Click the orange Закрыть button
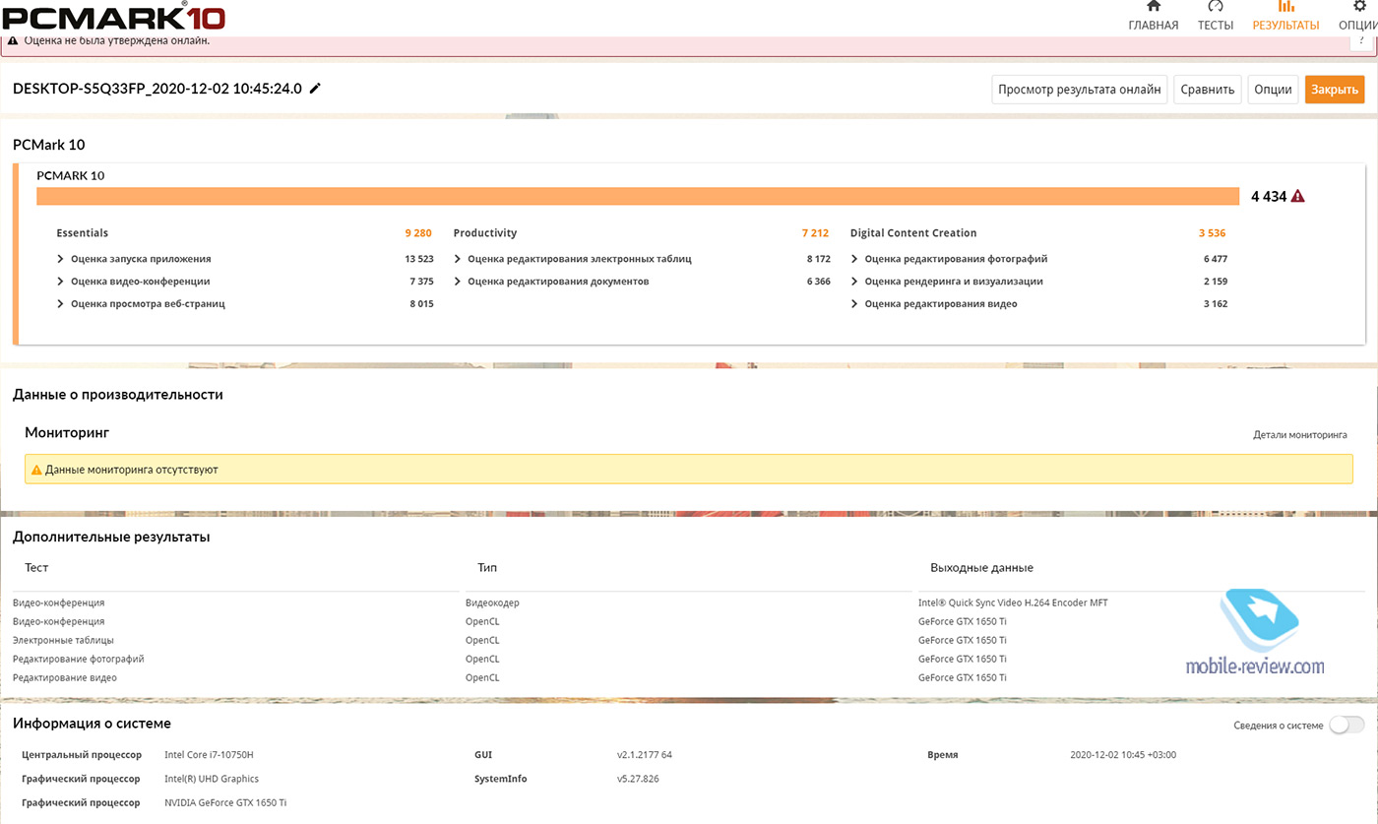Screen dimensions: 1378x824 1335,90
